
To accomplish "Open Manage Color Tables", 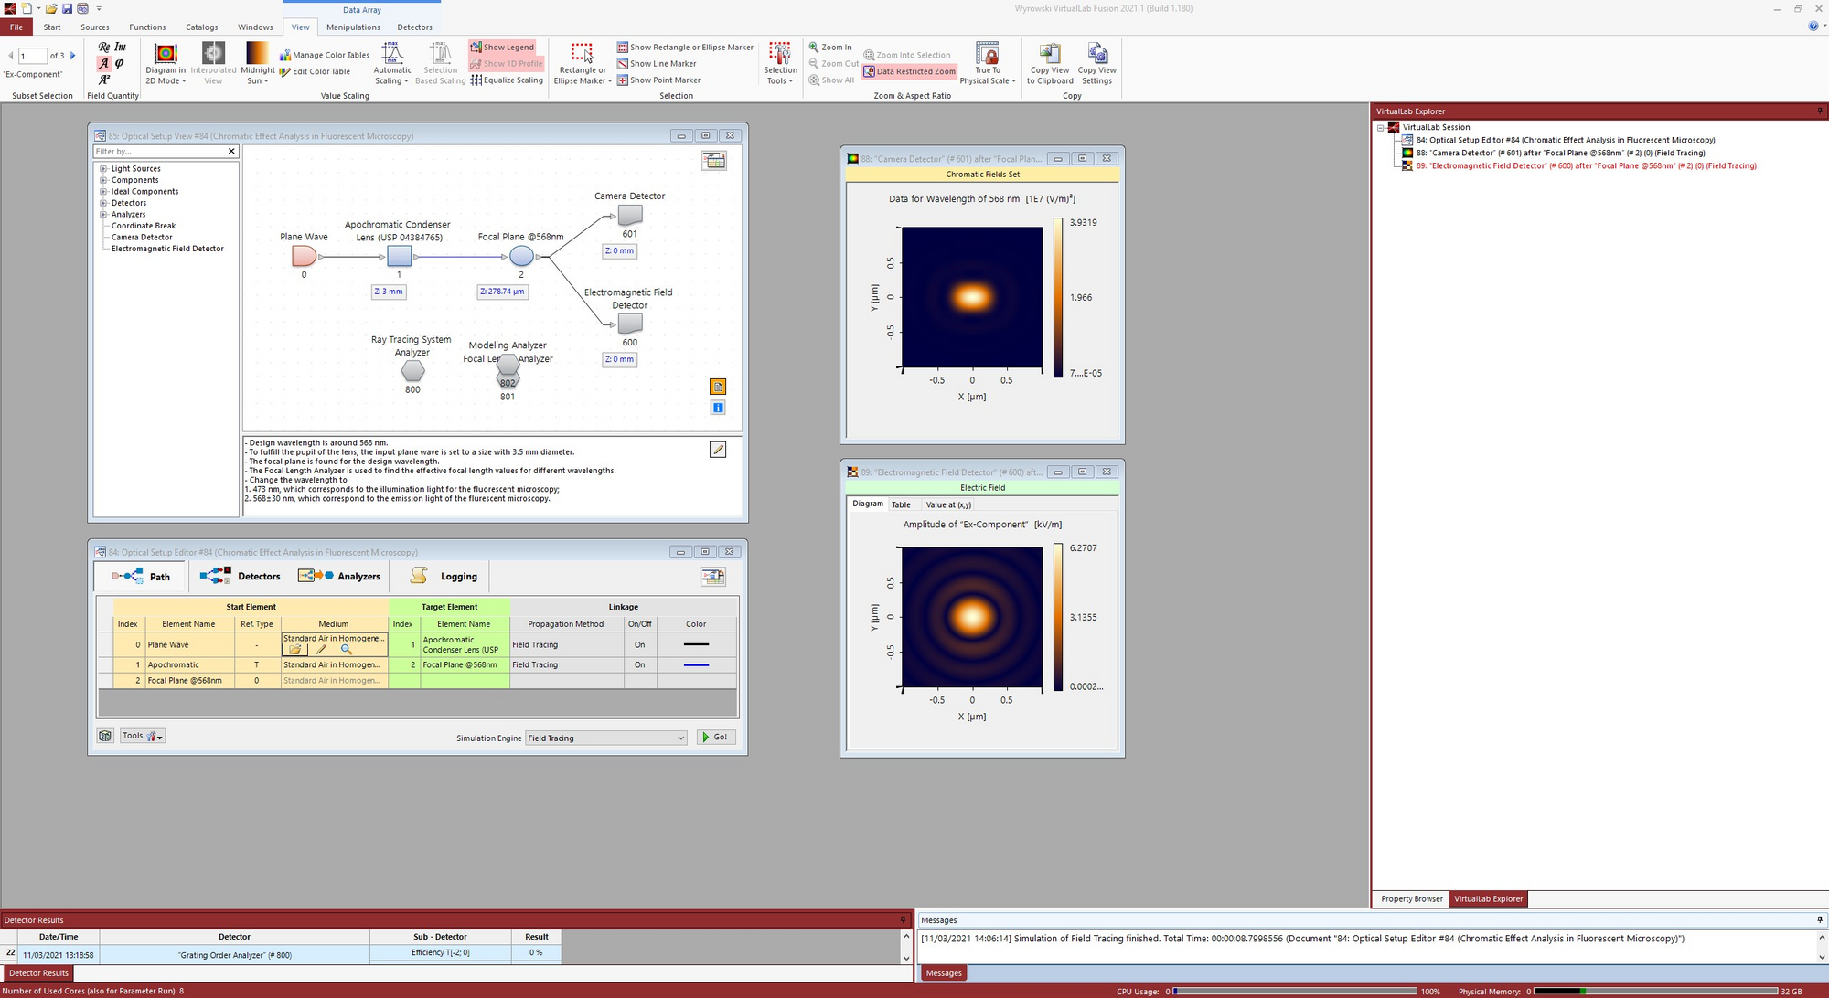I will pos(325,55).
